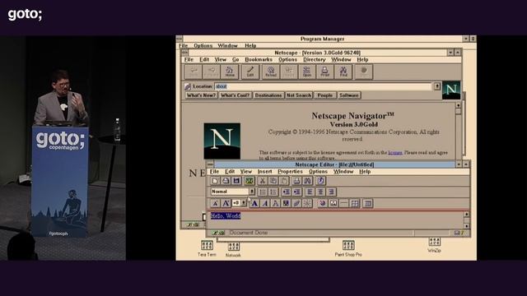This screenshot has height=296, width=527.
Task: Align text left in Netscape Editor
Action: (310, 192)
